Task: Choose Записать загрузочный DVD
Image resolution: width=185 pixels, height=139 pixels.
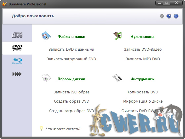Action: click(x=71, y=59)
